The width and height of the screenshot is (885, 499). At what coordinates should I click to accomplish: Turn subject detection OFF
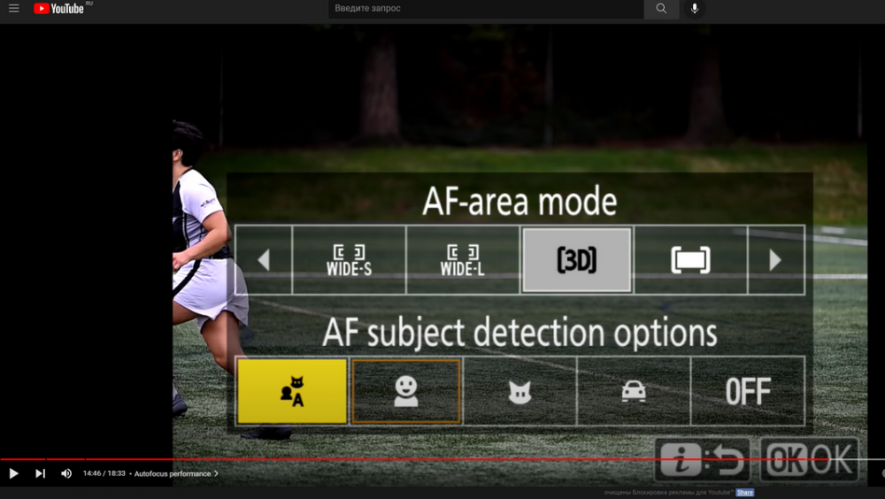pyautogui.click(x=748, y=391)
